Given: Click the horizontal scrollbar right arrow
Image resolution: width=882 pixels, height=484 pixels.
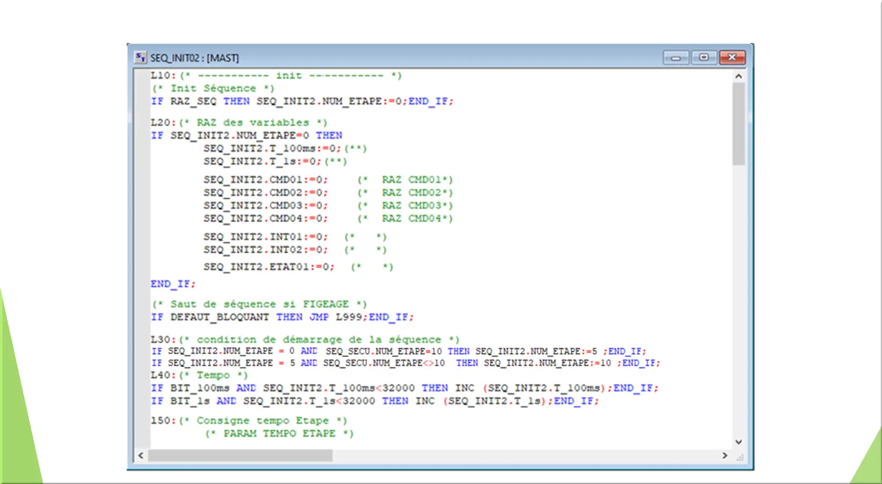Looking at the screenshot, I should coord(725,455).
